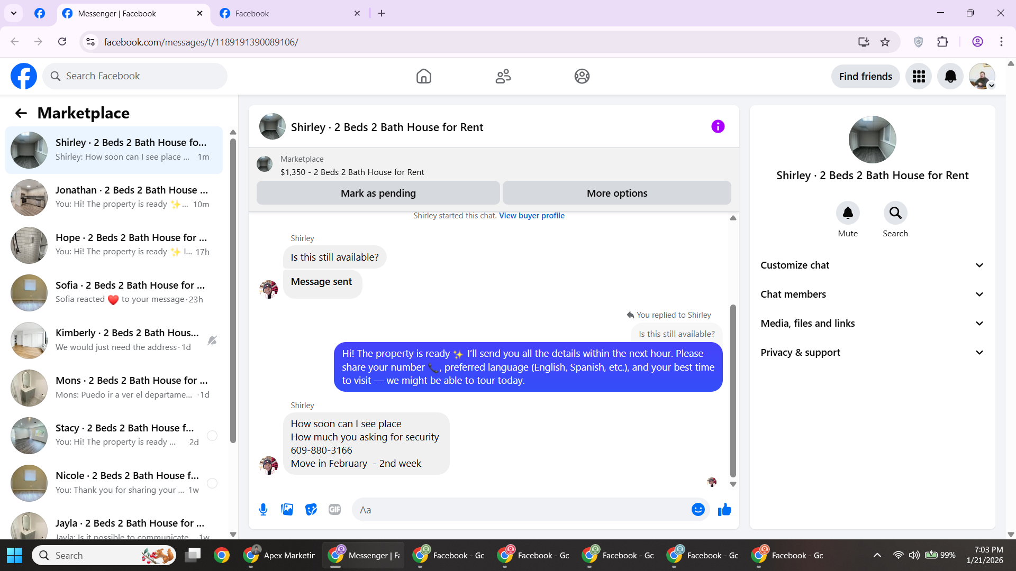The image size is (1016, 571).
Task: Open the View buyer profile link
Action: click(x=531, y=216)
